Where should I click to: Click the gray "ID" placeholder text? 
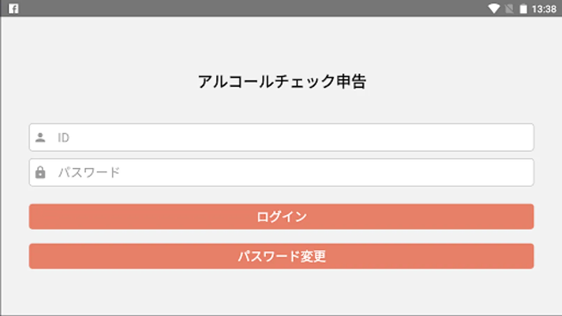[x=64, y=138]
